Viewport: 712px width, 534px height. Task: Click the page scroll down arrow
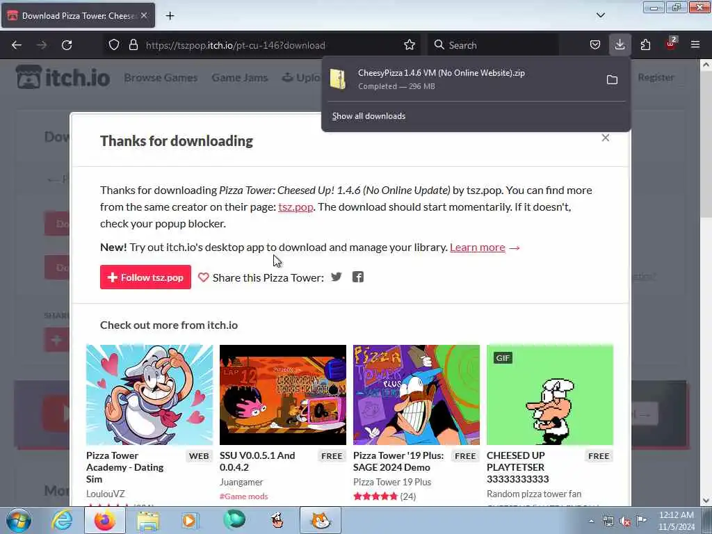(x=706, y=501)
